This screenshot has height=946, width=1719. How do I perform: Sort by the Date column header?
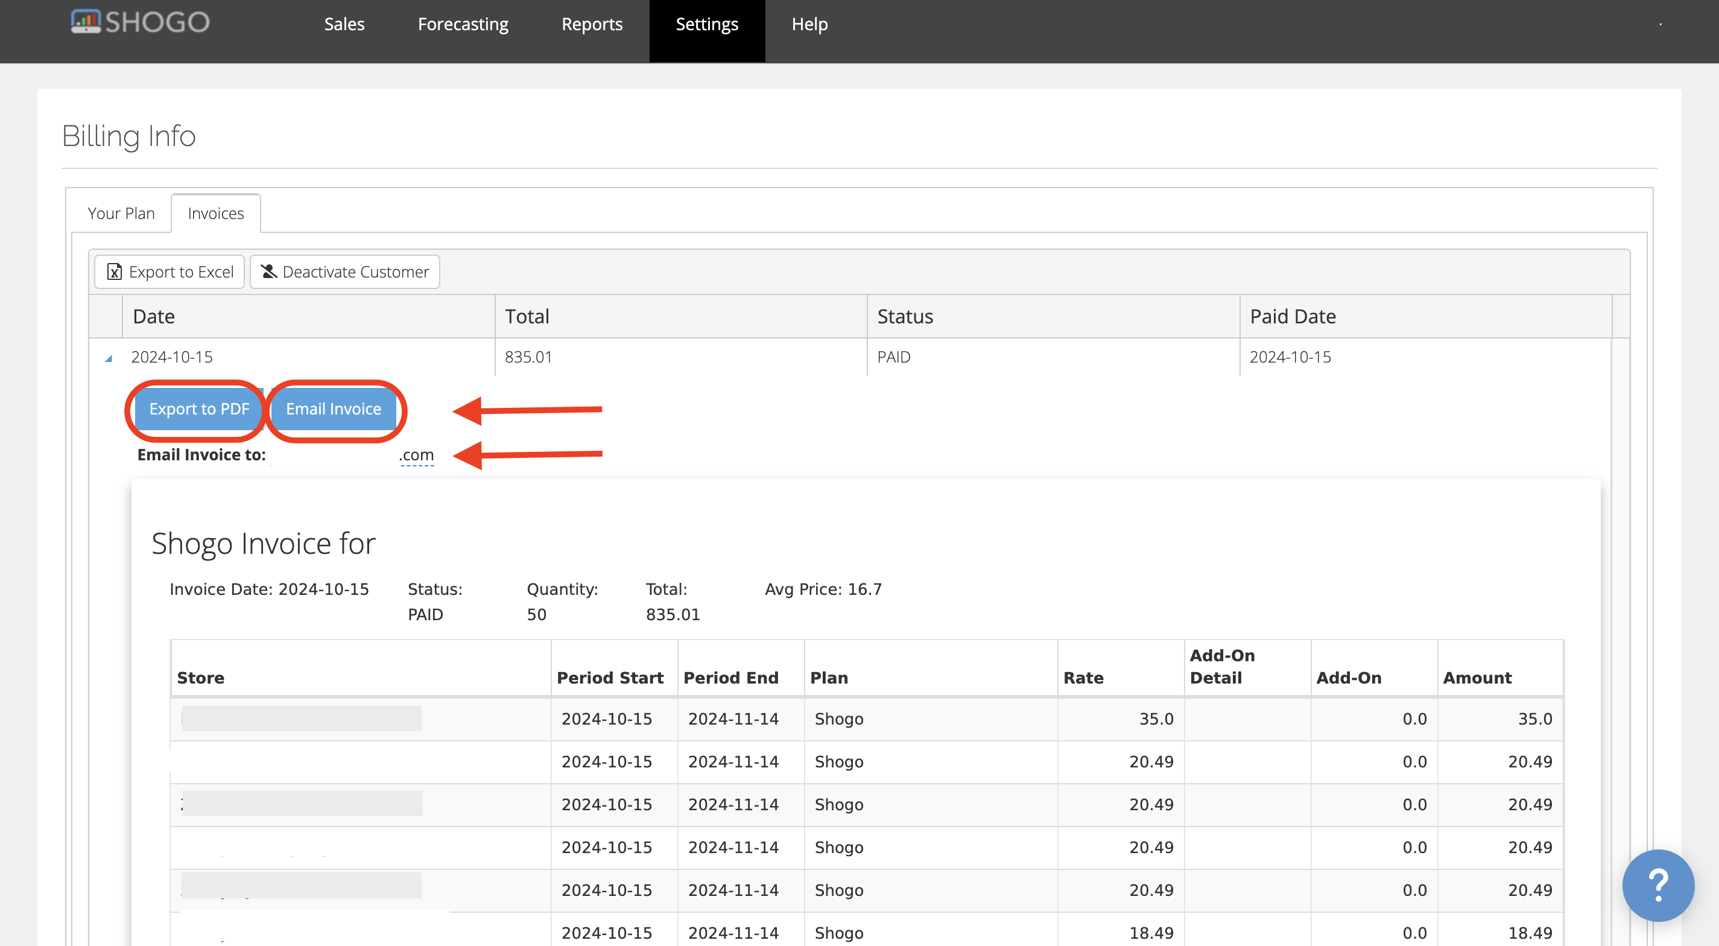tap(308, 317)
